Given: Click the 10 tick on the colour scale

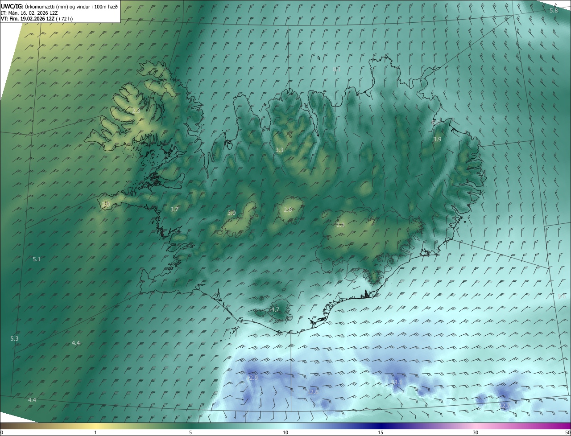Looking at the screenshot, I should click(x=285, y=432).
